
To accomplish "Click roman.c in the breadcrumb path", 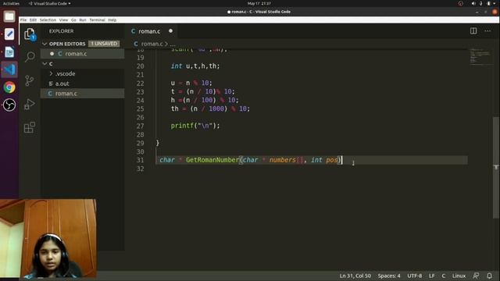I will [152, 44].
